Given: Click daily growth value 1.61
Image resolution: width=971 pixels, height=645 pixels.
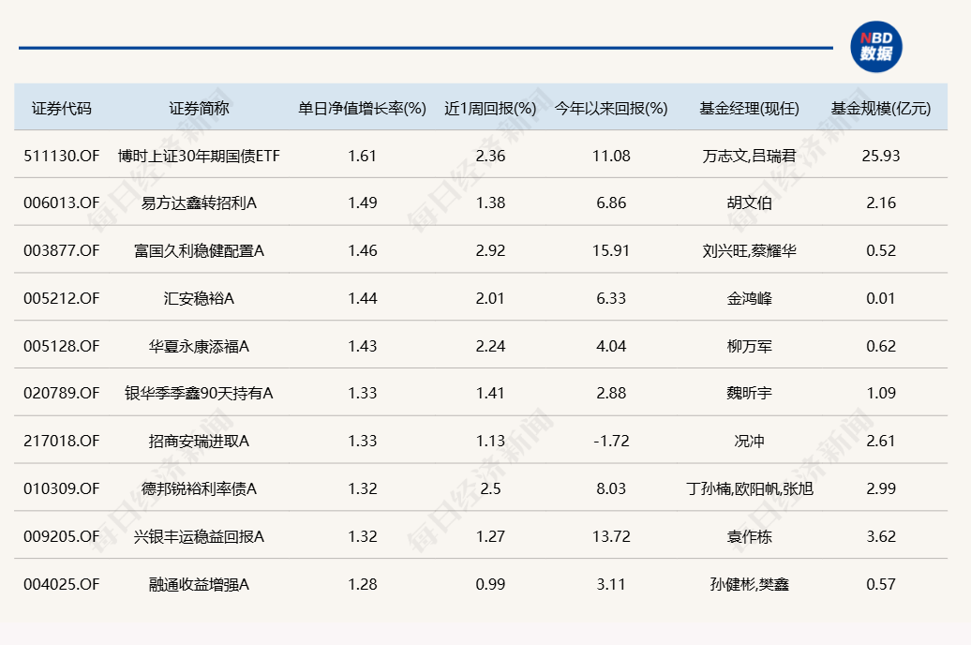Looking at the screenshot, I should pyautogui.click(x=363, y=156).
